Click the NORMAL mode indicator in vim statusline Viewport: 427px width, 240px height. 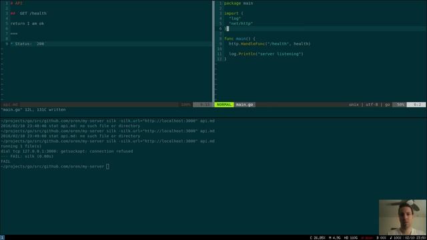224,105
